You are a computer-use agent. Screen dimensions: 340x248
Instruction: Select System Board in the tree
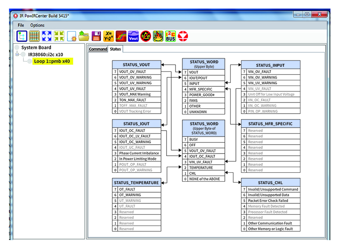36,48
